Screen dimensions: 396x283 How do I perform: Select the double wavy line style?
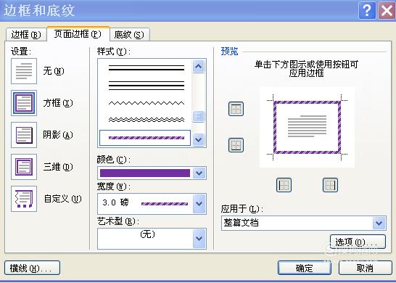pos(147,120)
